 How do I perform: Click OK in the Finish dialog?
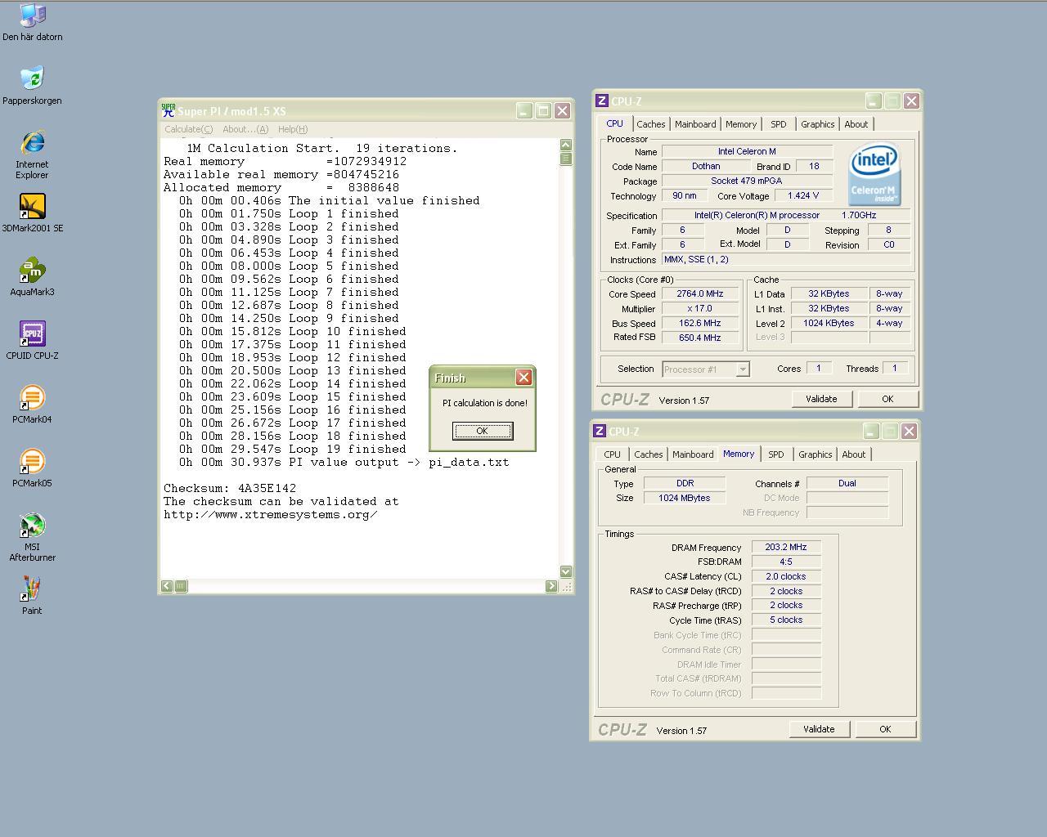[x=483, y=431]
